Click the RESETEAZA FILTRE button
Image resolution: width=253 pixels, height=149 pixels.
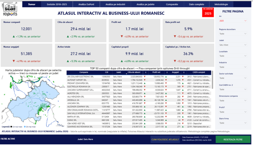(x=233, y=139)
